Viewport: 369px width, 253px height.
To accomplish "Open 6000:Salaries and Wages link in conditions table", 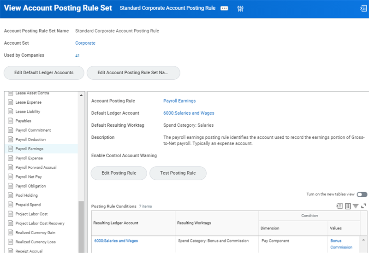I will pos(116,241).
